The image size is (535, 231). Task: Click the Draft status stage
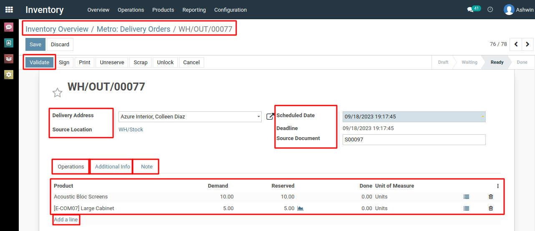[x=443, y=62]
